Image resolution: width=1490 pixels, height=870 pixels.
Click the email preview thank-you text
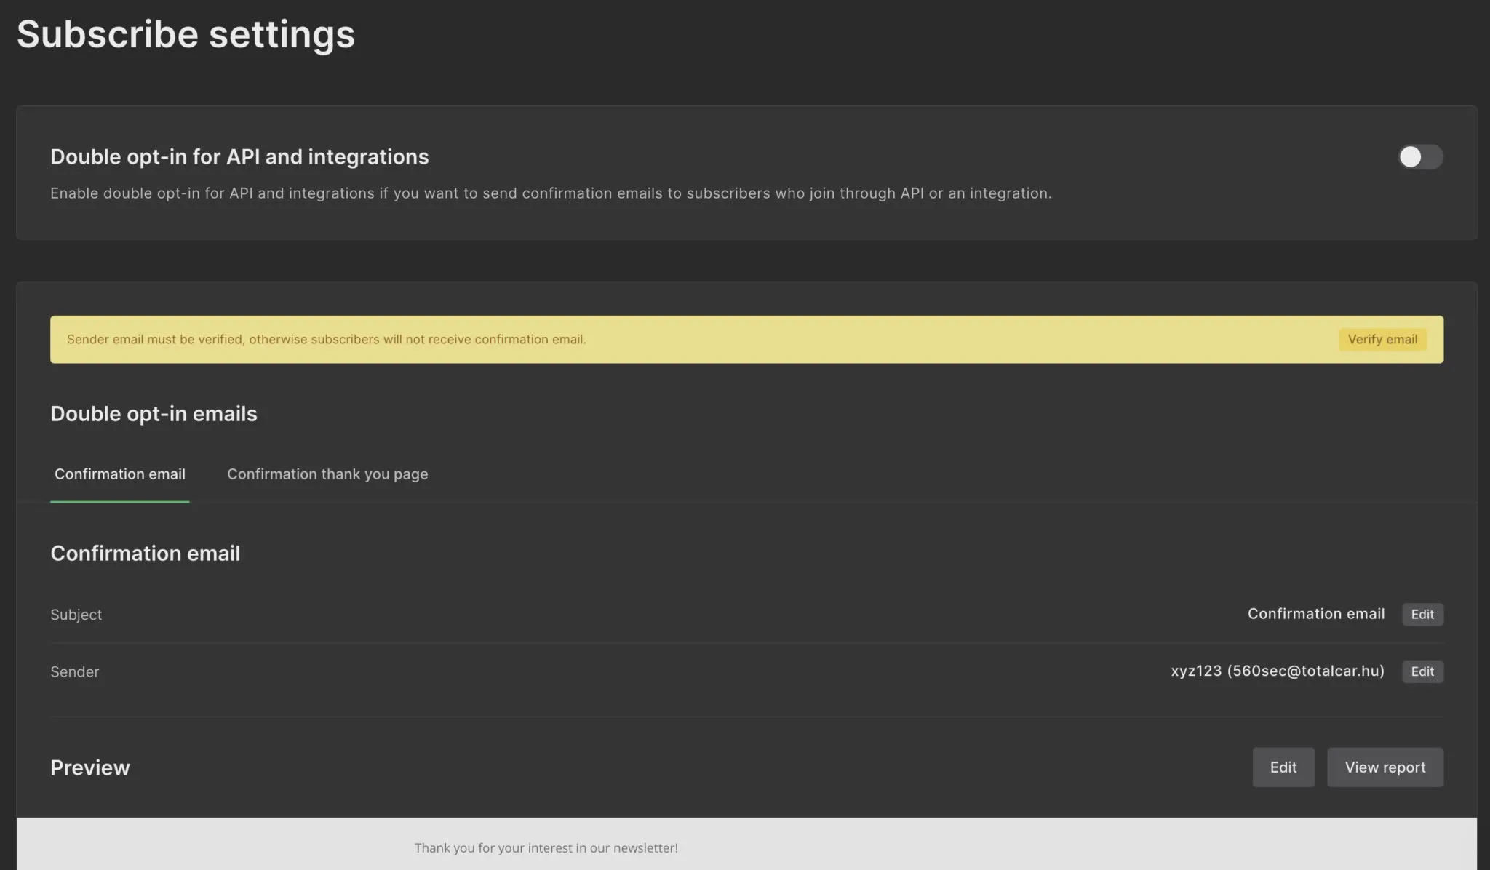(546, 848)
